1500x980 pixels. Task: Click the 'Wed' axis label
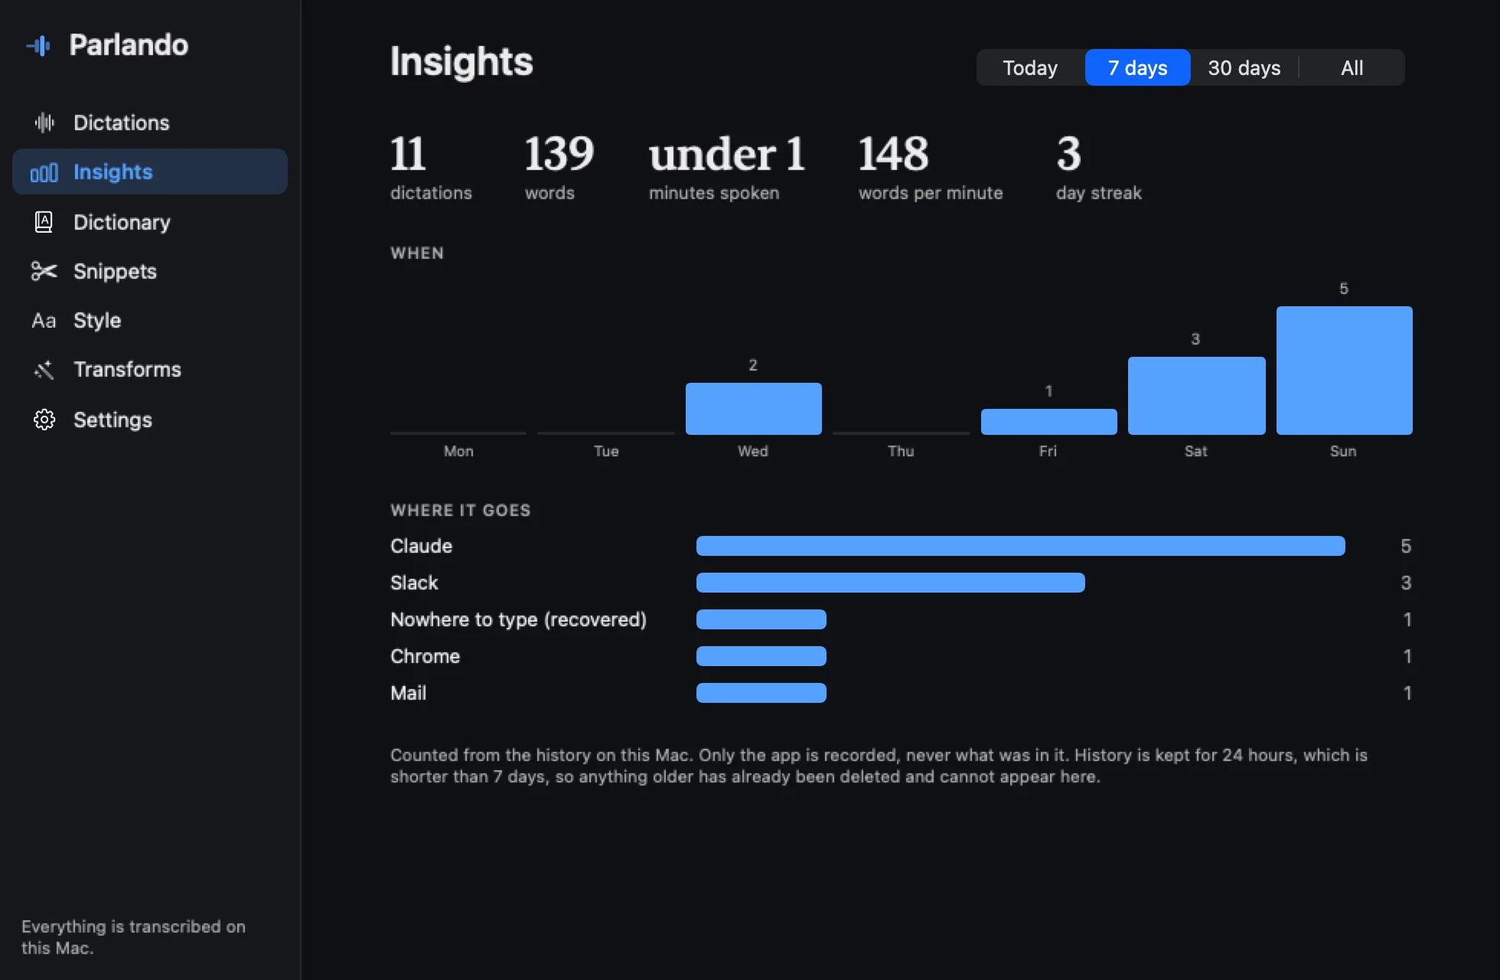pyautogui.click(x=753, y=451)
